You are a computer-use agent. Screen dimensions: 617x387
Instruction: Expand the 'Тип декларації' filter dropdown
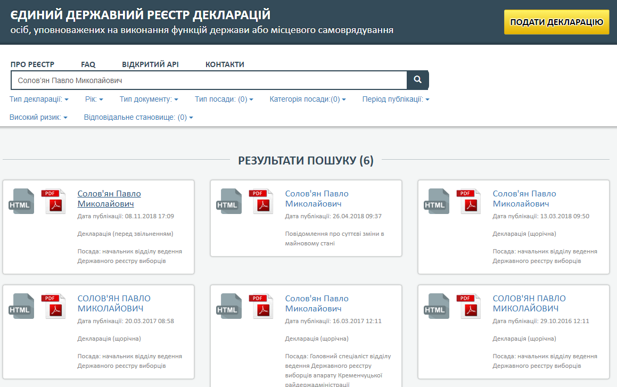click(39, 99)
